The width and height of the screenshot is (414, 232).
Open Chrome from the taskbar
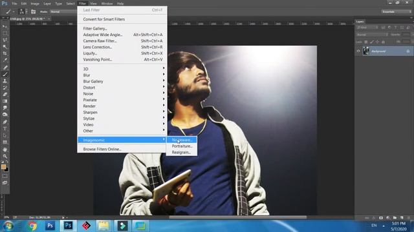32,226
